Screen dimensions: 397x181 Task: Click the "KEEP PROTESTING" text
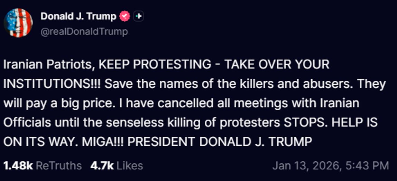coord(155,65)
